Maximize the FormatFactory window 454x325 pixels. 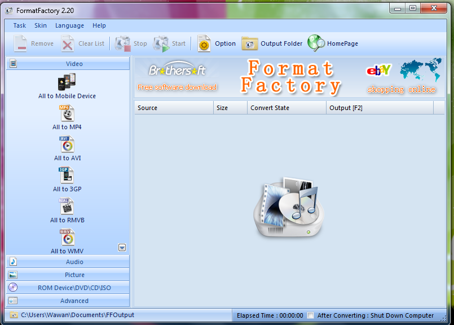tap(413, 8)
